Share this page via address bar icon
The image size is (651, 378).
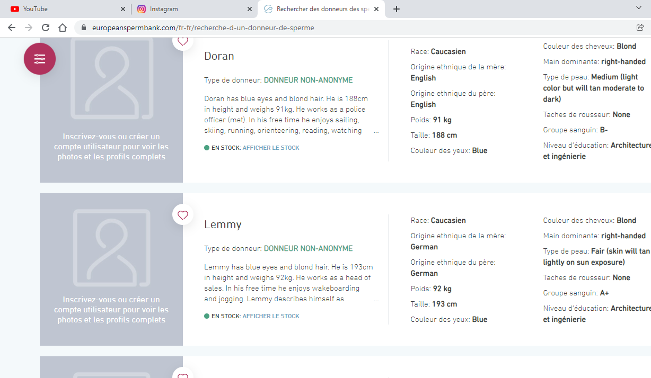click(x=640, y=28)
